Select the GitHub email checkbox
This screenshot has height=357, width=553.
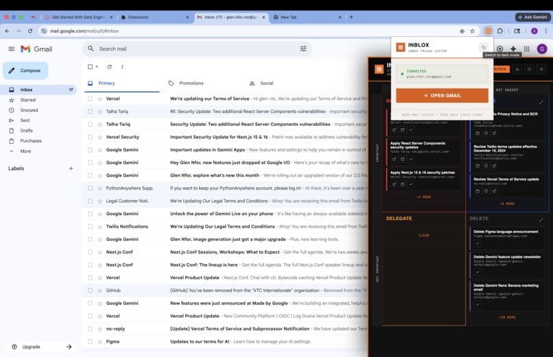(91, 291)
